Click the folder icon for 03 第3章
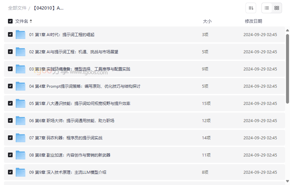The height and width of the screenshot is (185, 290). coord(21,69)
